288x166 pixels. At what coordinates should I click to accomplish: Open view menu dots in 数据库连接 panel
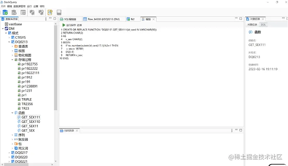pyautogui.click(x=46, y=19)
